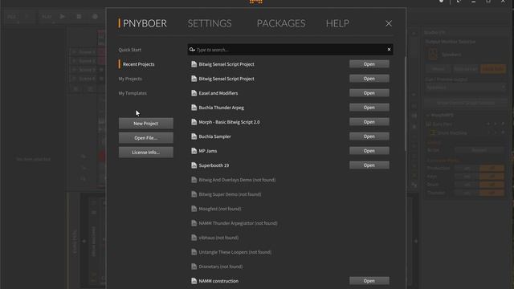
Task: Open the PACKAGES tab
Action: point(281,23)
